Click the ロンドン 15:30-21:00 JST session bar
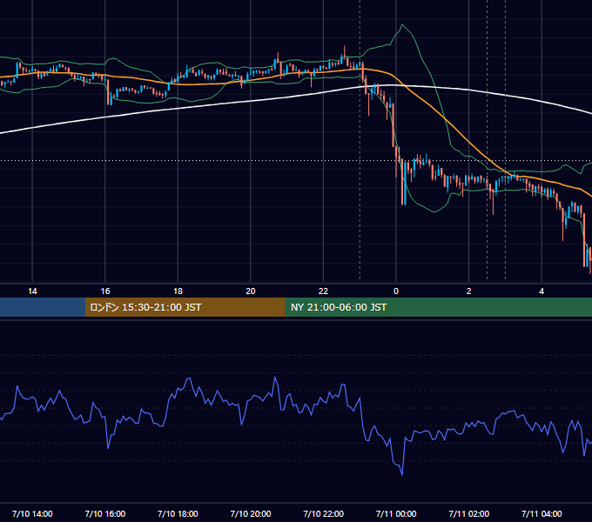 point(185,307)
